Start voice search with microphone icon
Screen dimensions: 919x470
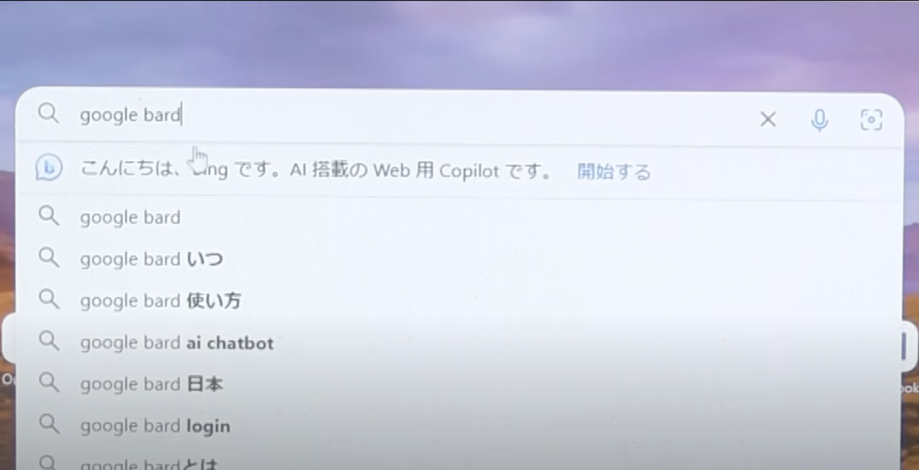820,120
